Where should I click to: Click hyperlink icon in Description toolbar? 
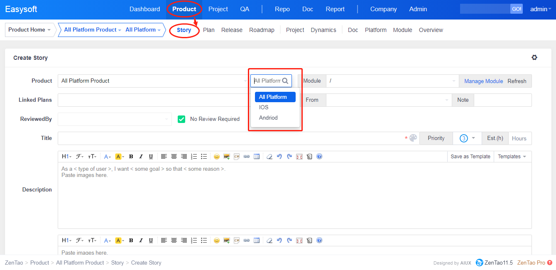247,157
